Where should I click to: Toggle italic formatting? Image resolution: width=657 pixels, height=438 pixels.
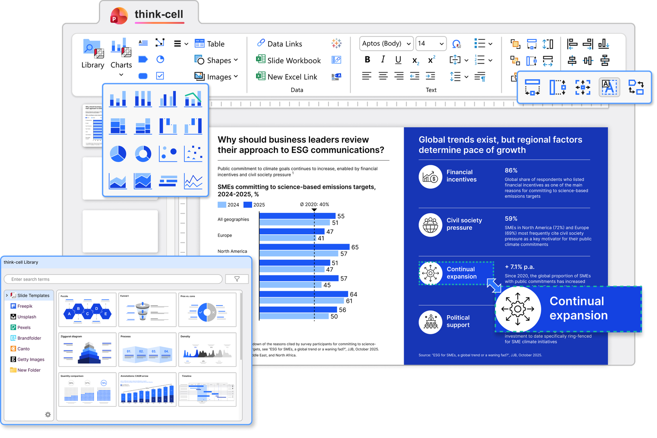383,60
